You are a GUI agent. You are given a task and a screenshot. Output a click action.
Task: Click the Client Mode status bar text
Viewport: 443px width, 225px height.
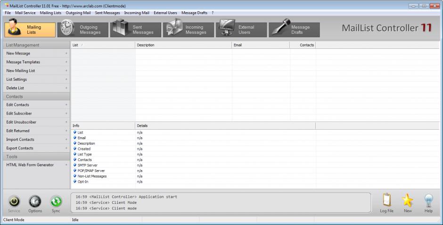[14, 220]
